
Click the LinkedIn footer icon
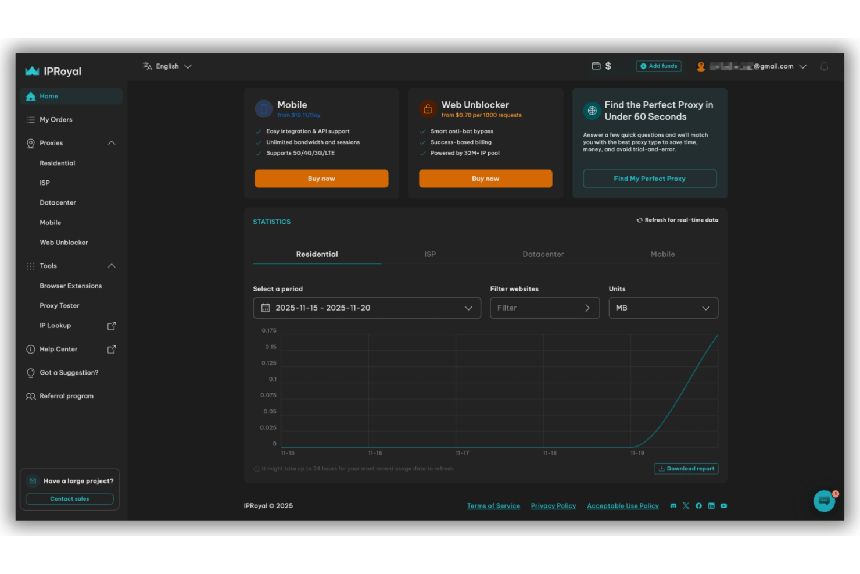point(711,506)
